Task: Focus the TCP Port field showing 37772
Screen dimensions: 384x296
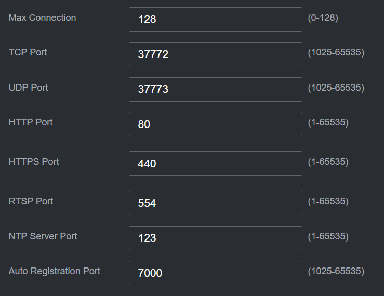Action: pyautogui.click(x=215, y=54)
